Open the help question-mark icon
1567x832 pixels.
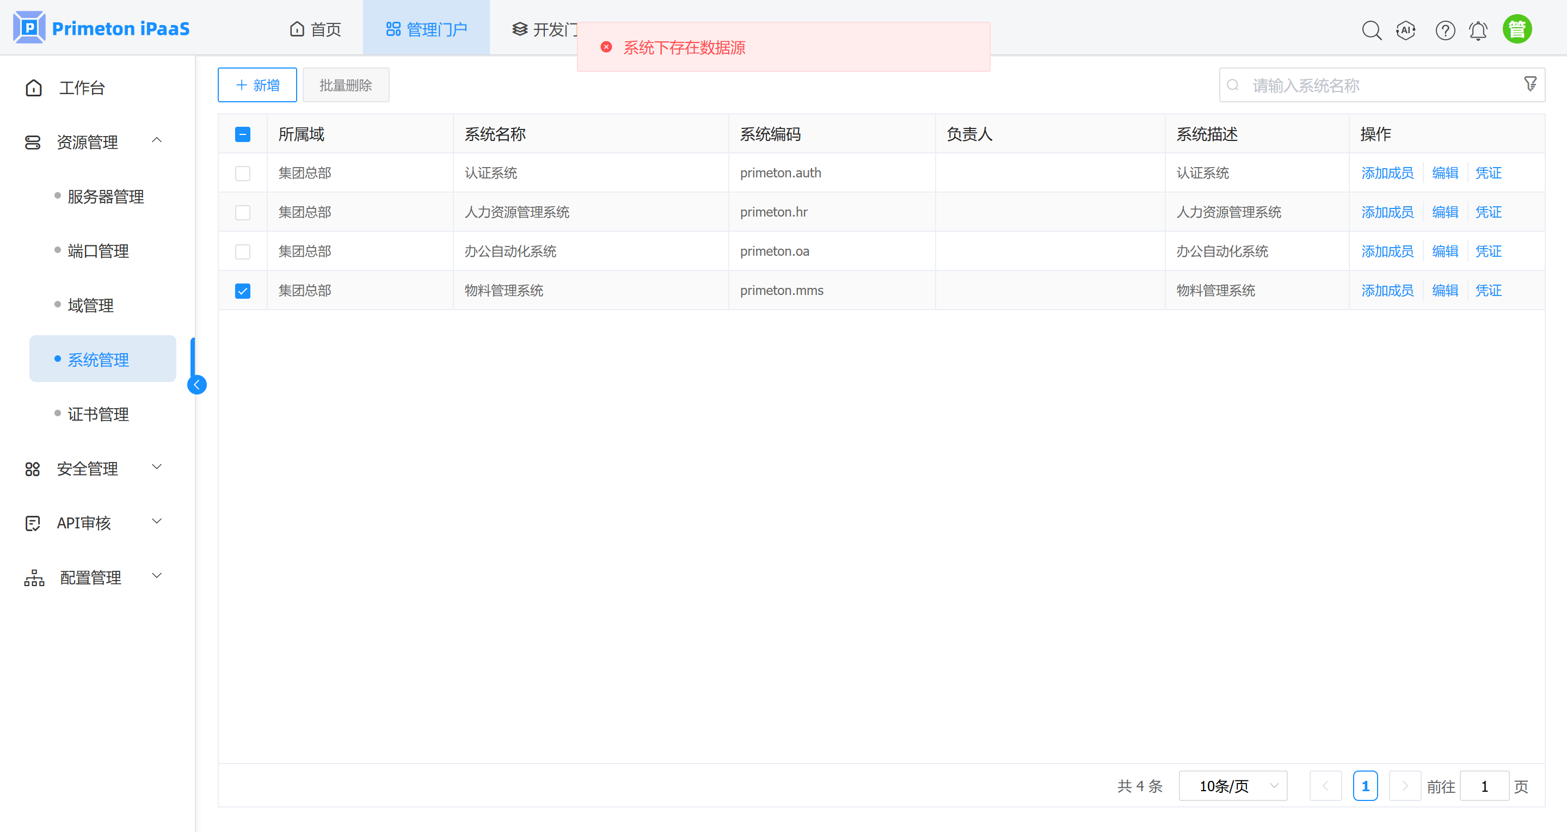tap(1445, 30)
